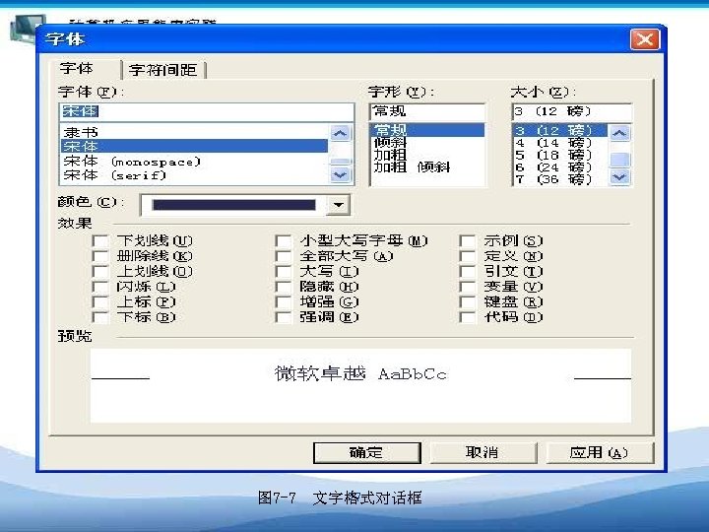Select size 4 (14 磅)
This screenshot has width=709, height=532.
coord(559,143)
